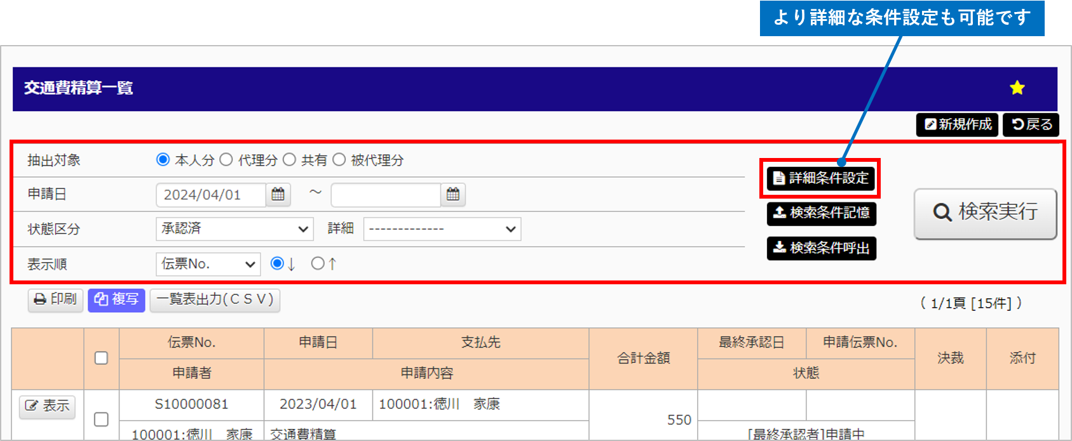Click the 最終承認日 column header

pyautogui.click(x=752, y=343)
